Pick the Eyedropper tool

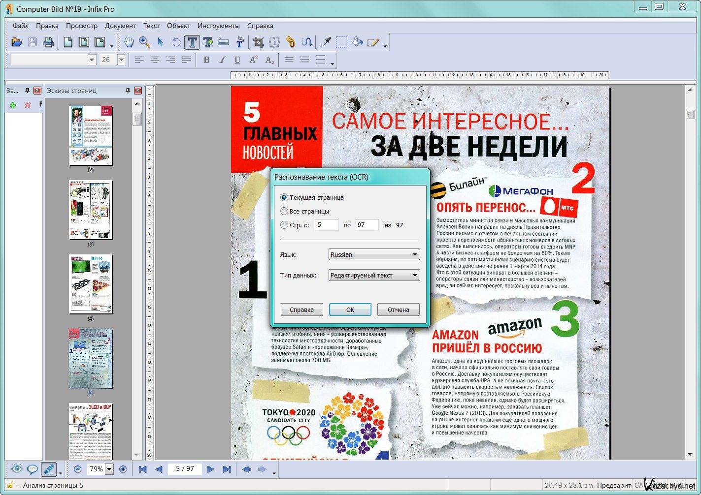[x=326, y=43]
